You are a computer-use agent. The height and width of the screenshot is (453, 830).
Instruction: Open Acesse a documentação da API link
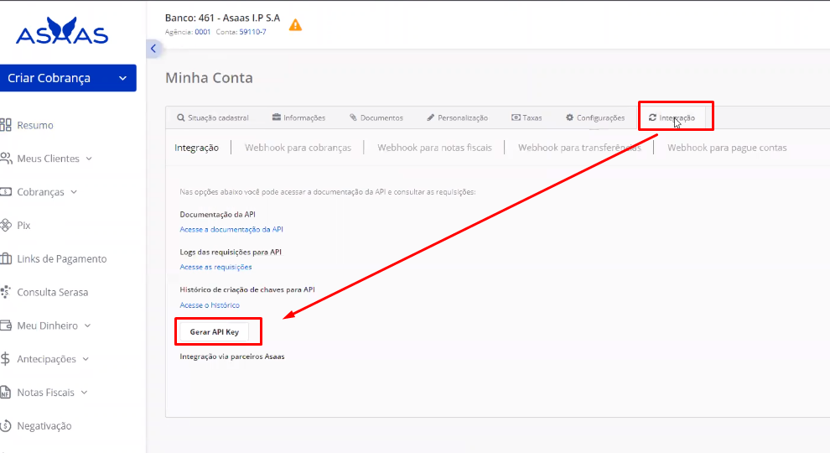click(x=231, y=229)
